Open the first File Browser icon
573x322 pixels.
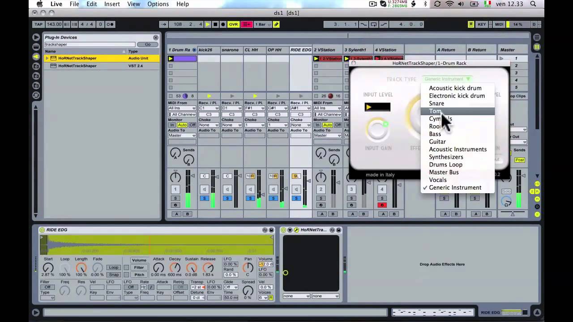tap(36, 67)
